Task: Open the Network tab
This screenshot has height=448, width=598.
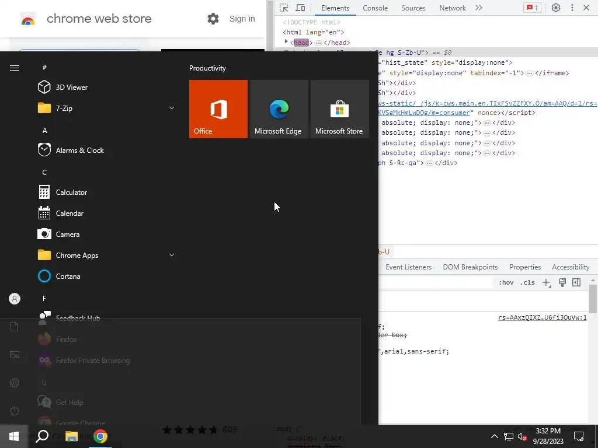Action: (453, 8)
